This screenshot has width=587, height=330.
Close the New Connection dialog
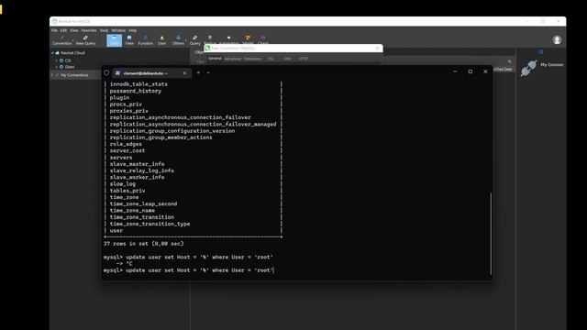tap(377, 48)
